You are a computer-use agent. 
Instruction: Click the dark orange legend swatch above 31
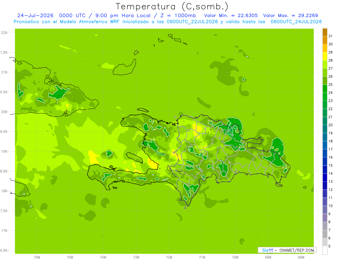pyautogui.click(x=325, y=32)
